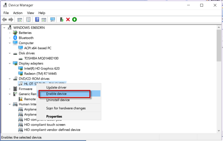The width and height of the screenshot is (223, 141).
Task: Expand the Firmware category
Action: click(10, 89)
